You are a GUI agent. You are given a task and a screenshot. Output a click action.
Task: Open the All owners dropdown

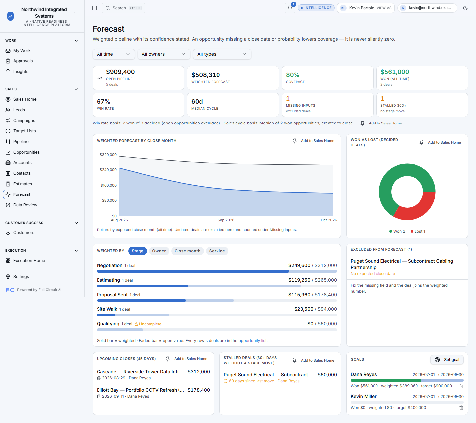click(x=164, y=54)
